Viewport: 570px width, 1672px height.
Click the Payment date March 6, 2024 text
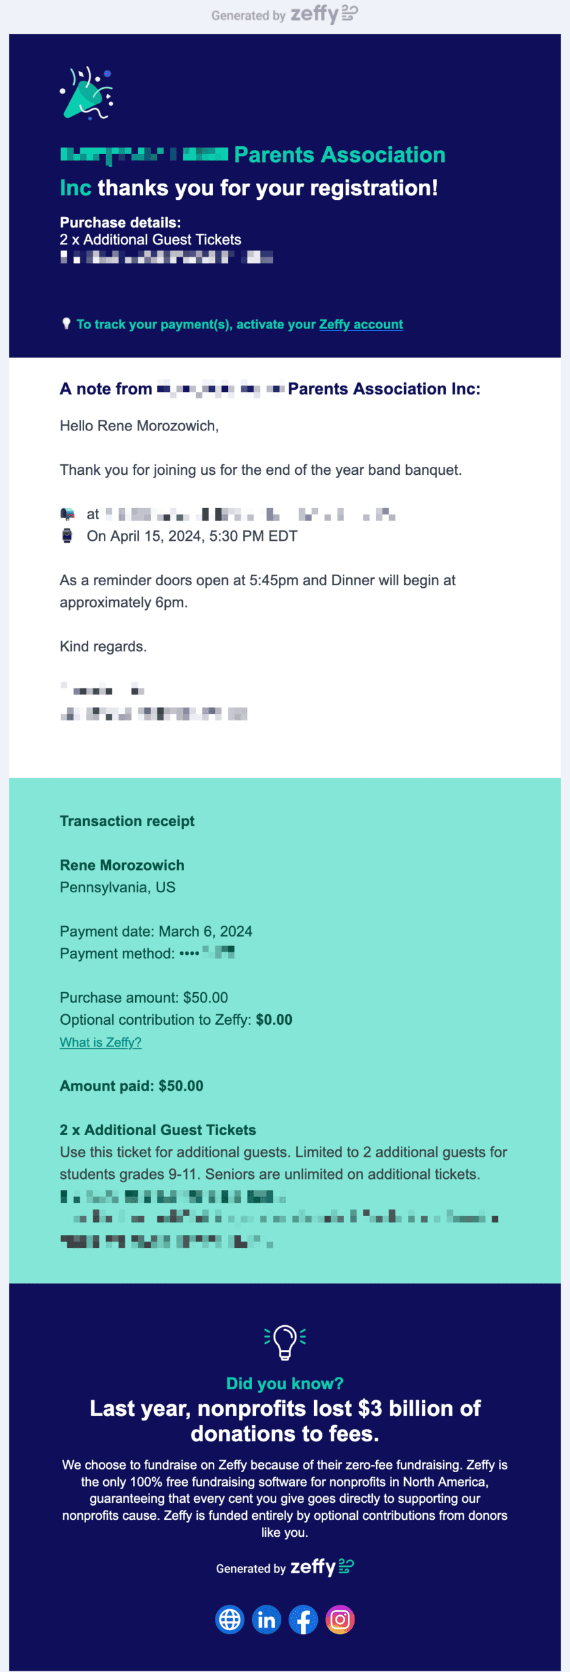click(x=156, y=931)
